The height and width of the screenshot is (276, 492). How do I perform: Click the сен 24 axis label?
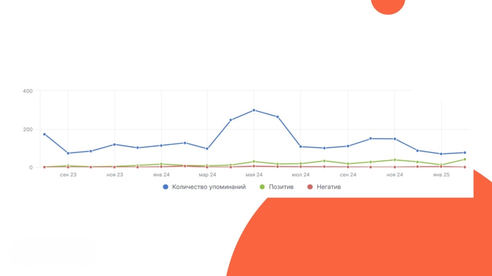coord(348,174)
